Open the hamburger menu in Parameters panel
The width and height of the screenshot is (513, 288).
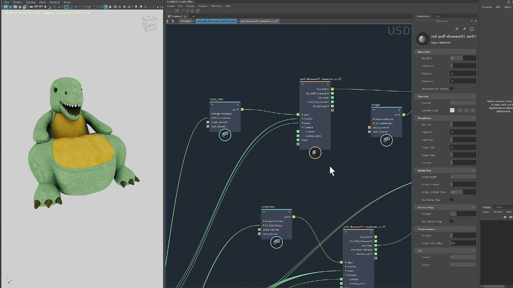[x=472, y=29]
